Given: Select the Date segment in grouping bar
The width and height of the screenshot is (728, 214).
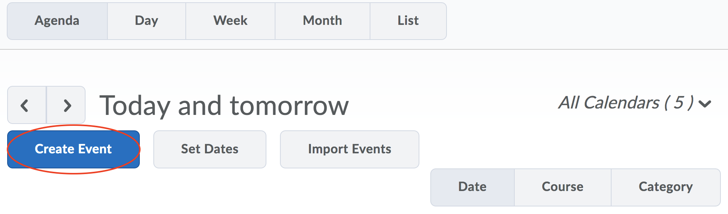Looking at the screenshot, I should point(472,187).
